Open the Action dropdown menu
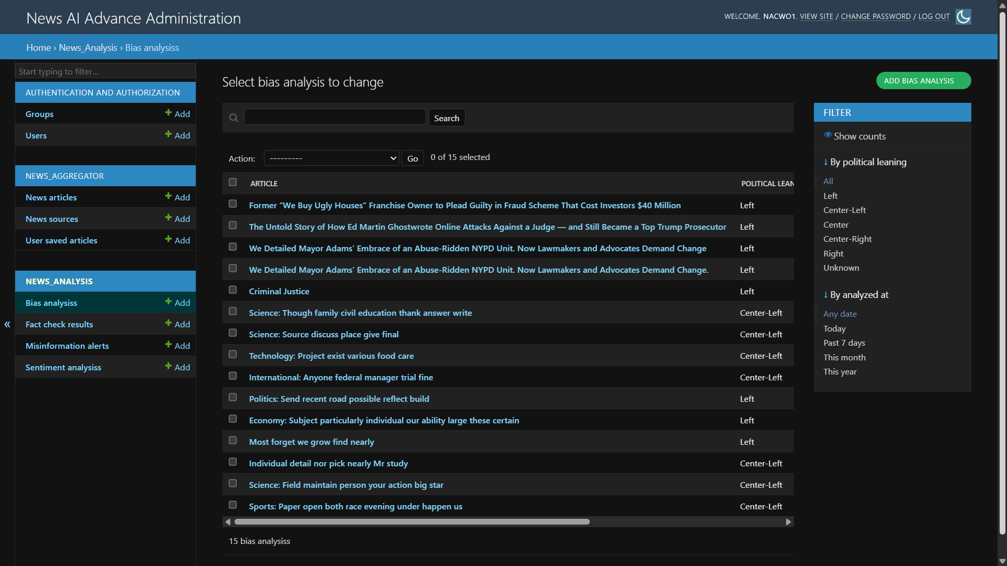The width and height of the screenshot is (1007, 566). [x=331, y=158]
